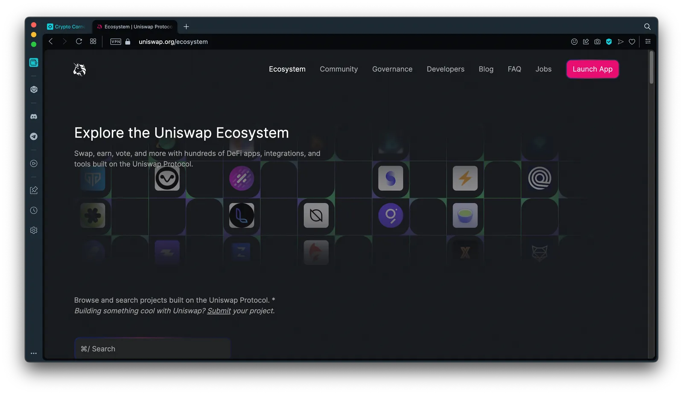683x395 pixels.
Task: Click the Launch App button
Action: [593, 69]
